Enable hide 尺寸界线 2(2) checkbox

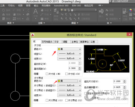(x=66, y=100)
